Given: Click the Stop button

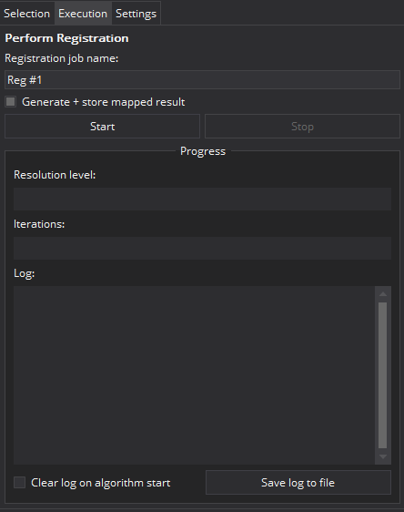Looking at the screenshot, I should 302,127.
